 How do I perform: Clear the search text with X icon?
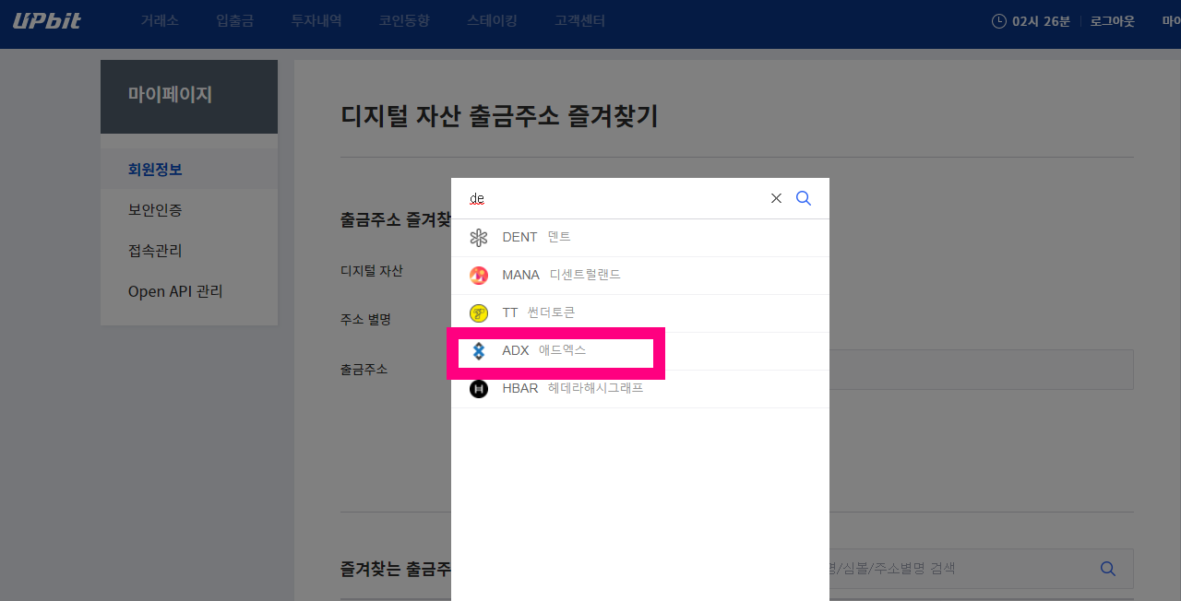[x=776, y=198]
